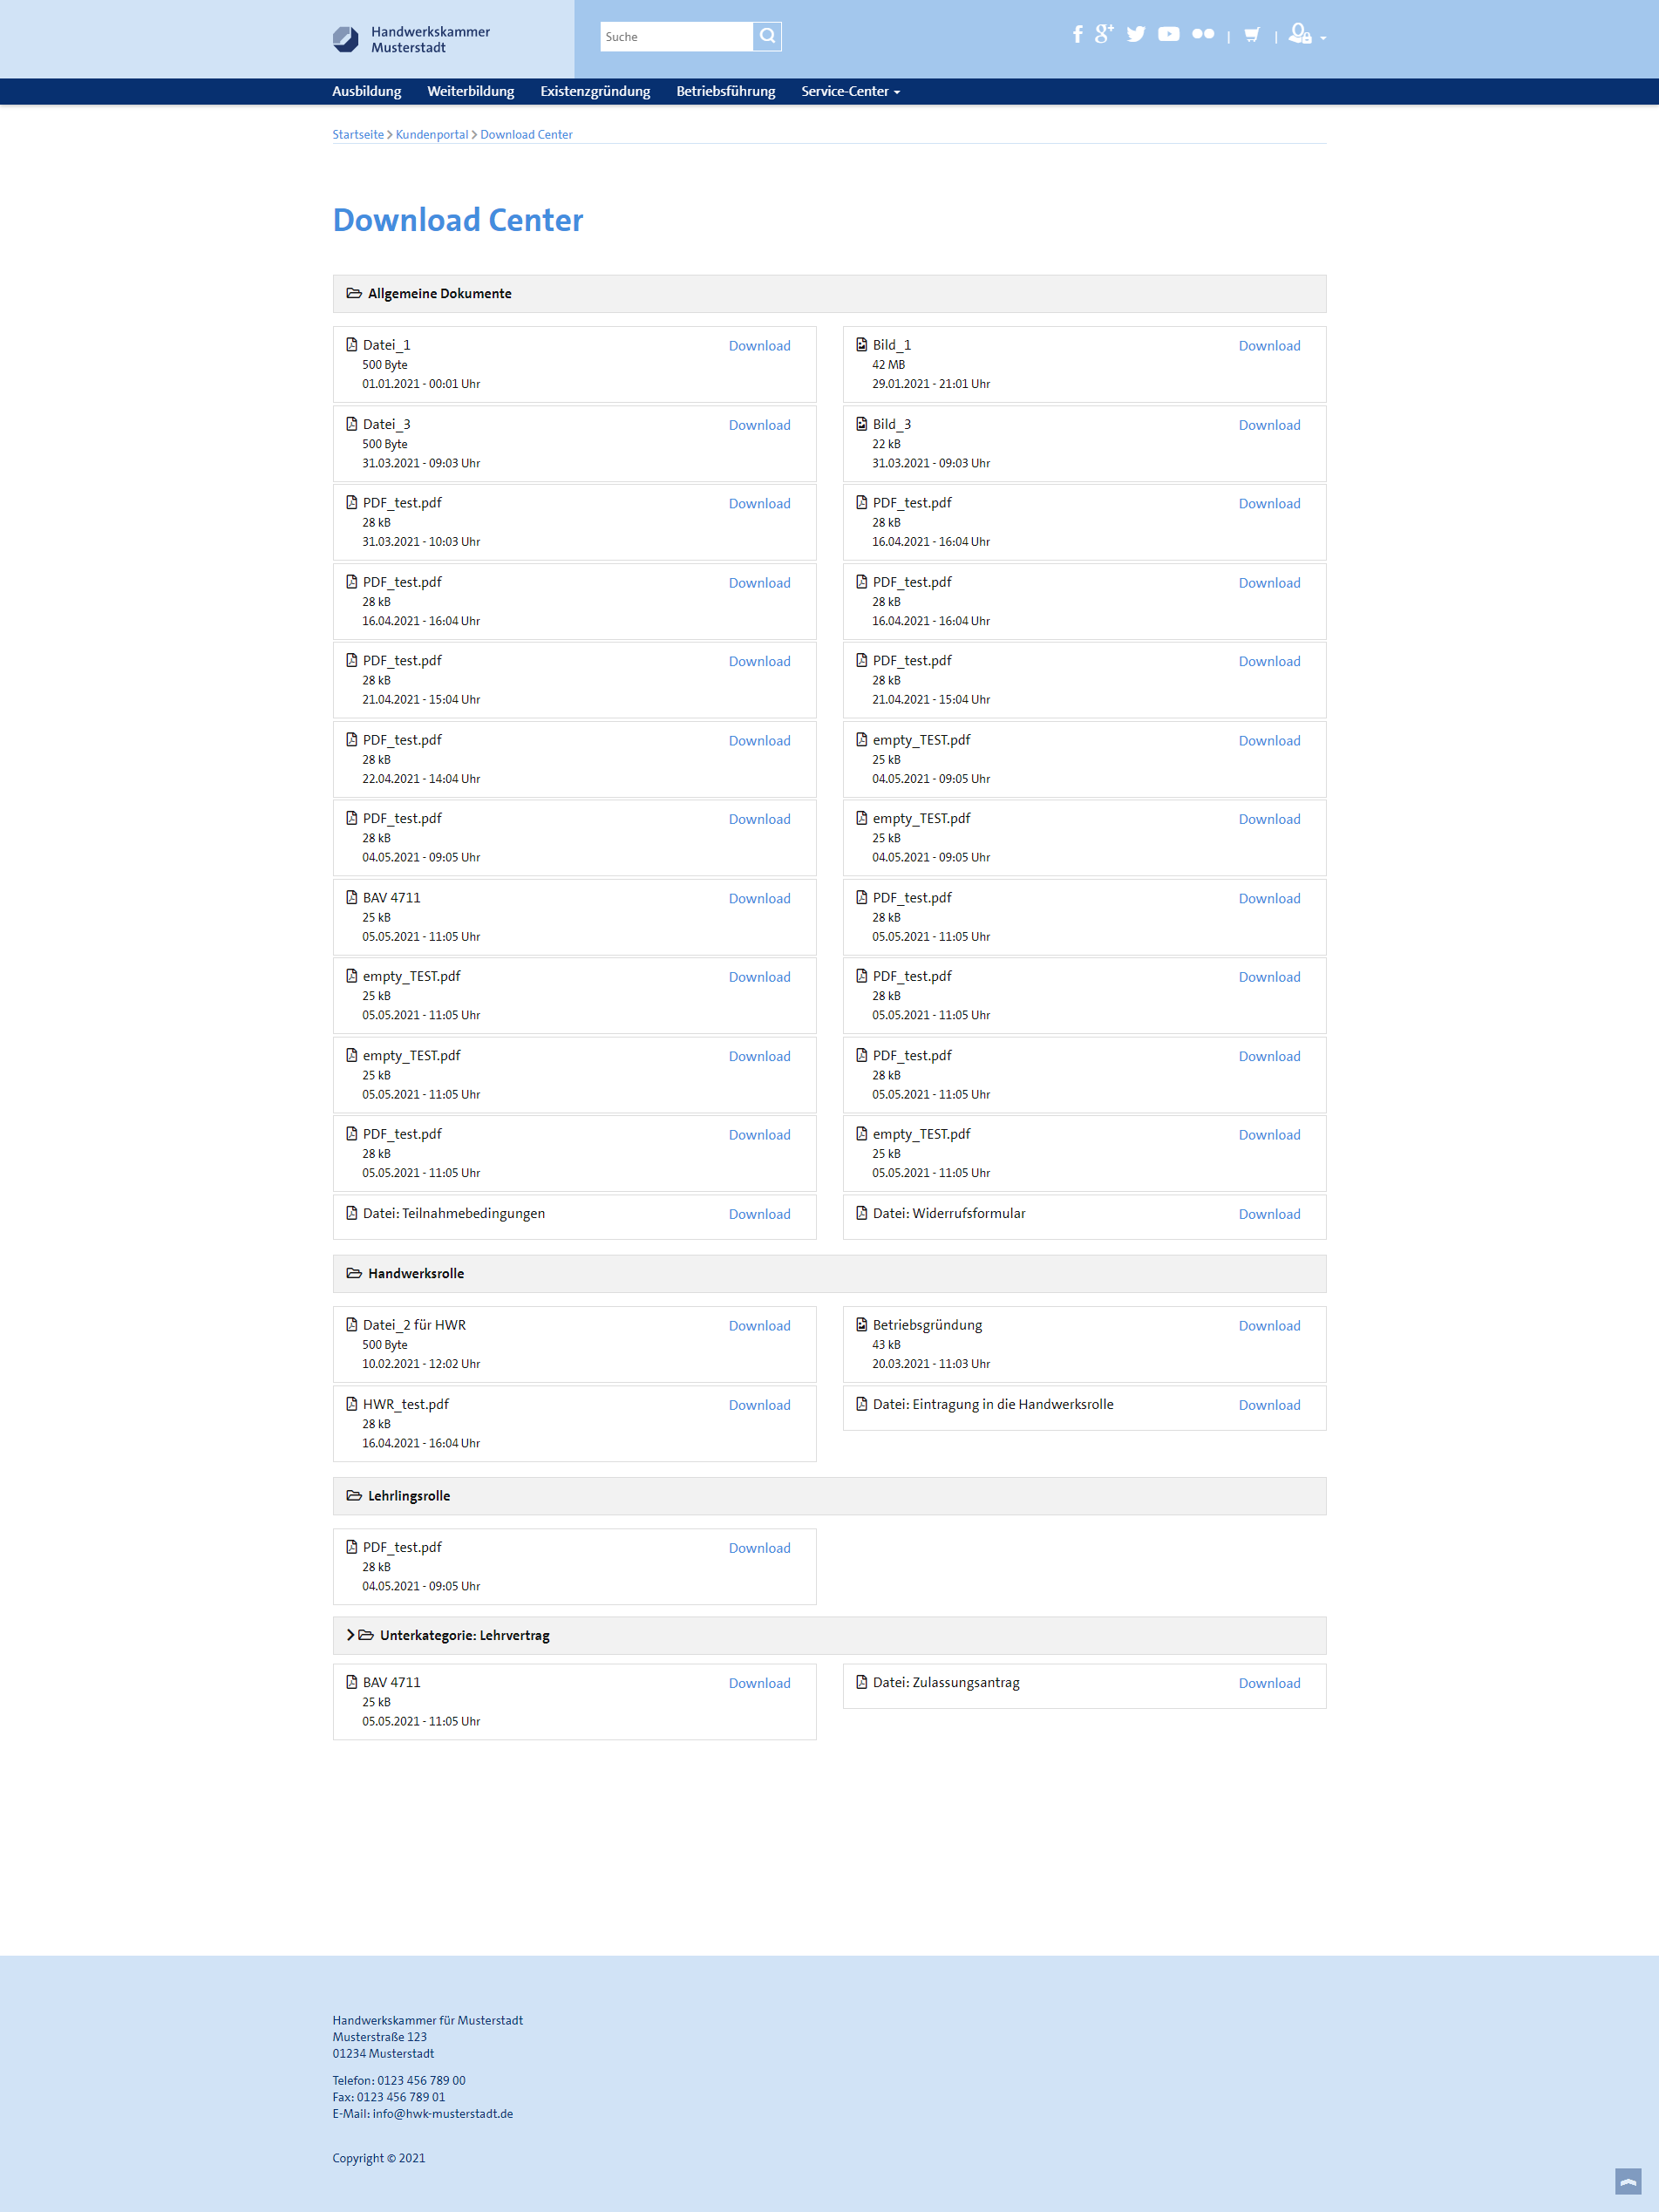Click the YouTube icon in header

click(1168, 35)
